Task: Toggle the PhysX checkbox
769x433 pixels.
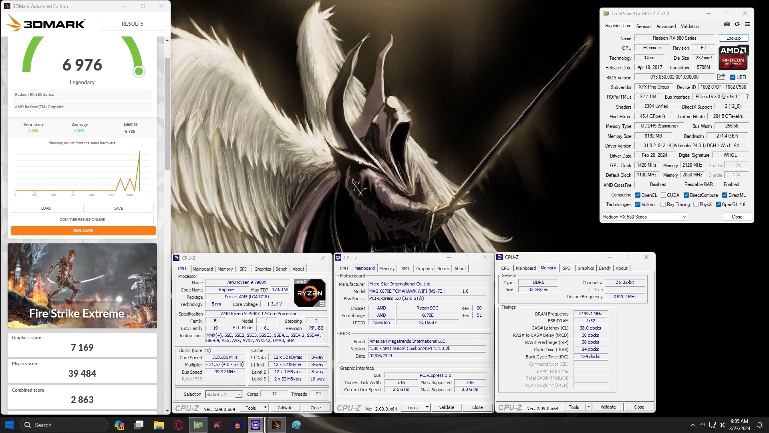Action: click(696, 204)
